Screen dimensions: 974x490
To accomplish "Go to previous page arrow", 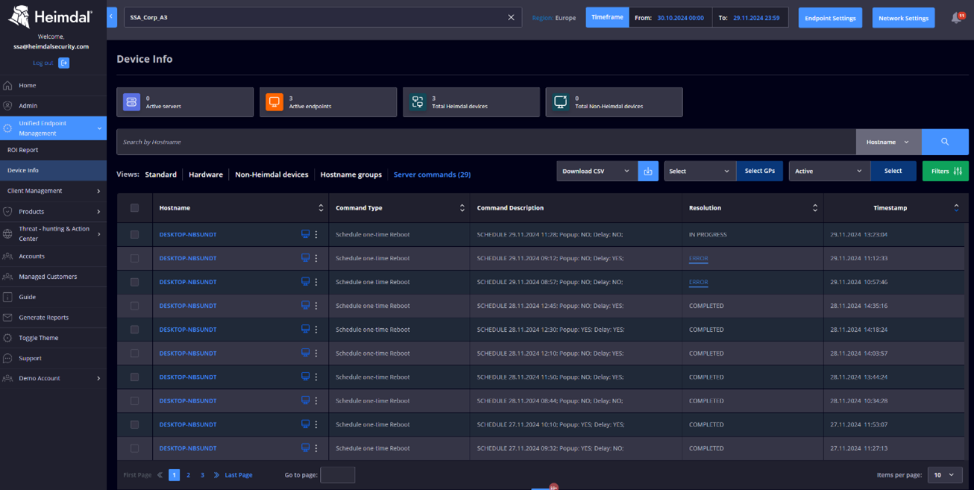I will [160, 475].
